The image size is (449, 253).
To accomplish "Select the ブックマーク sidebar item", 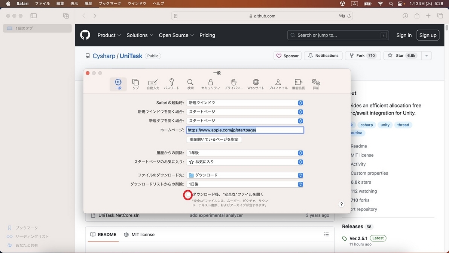I will pos(22,228).
